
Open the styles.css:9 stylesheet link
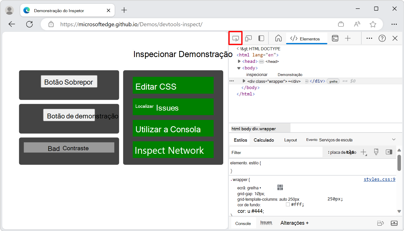(x=379, y=179)
